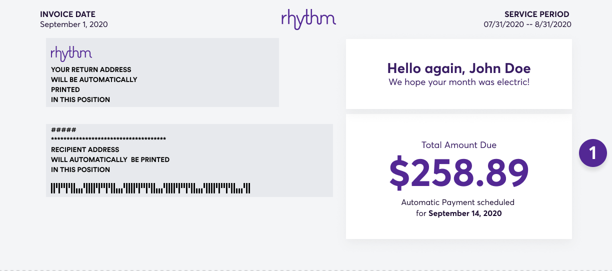Click the YOUR RETURN ADDRESS text line

tap(91, 69)
